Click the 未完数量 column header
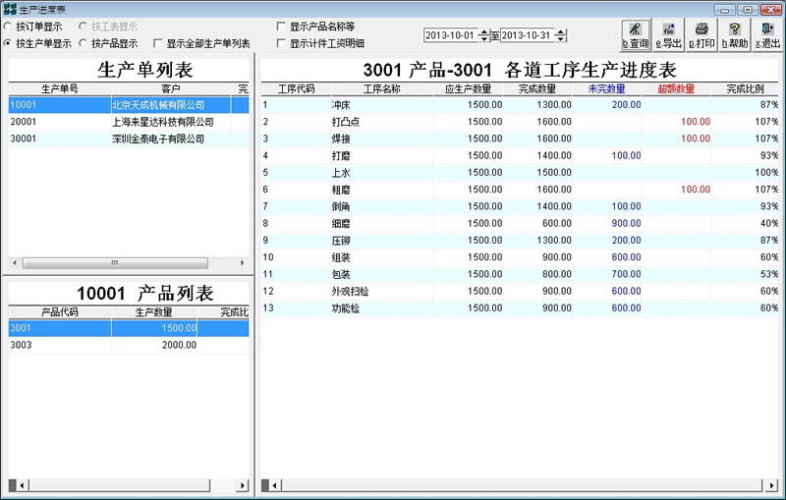Viewport: 786px width, 500px height. pyautogui.click(x=606, y=88)
